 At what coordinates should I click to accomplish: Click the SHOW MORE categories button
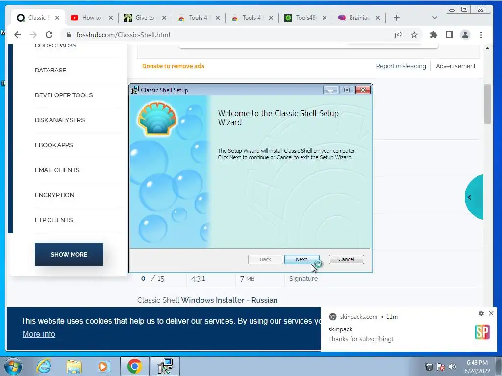[x=69, y=255]
